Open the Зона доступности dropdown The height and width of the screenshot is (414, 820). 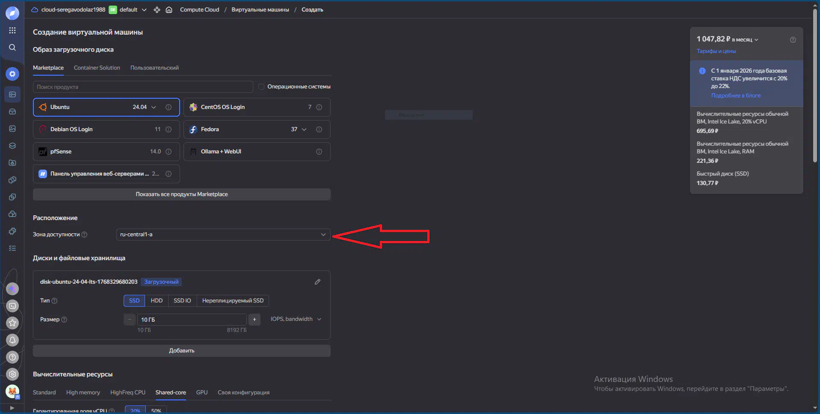(223, 235)
